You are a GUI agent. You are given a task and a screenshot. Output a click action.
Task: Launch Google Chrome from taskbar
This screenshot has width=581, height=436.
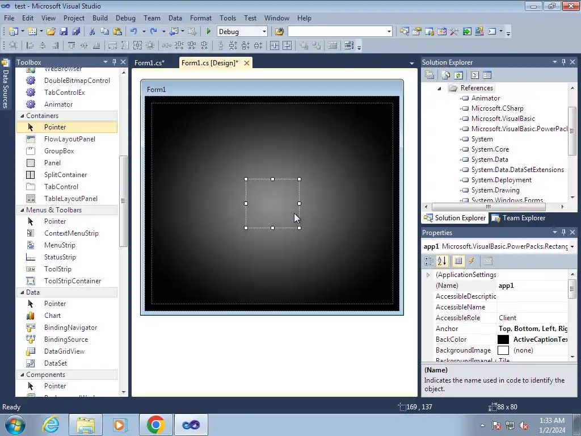(x=155, y=425)
